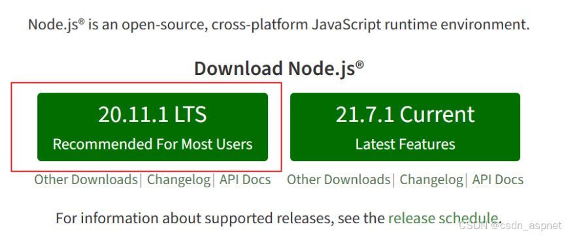
Task: Click the Download Node.js heading
Action: (x=279, y=69)
